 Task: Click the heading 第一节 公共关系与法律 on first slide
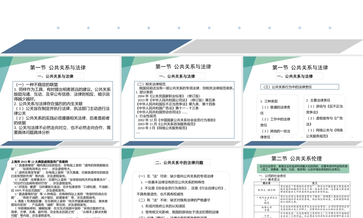tap(58, 66)
